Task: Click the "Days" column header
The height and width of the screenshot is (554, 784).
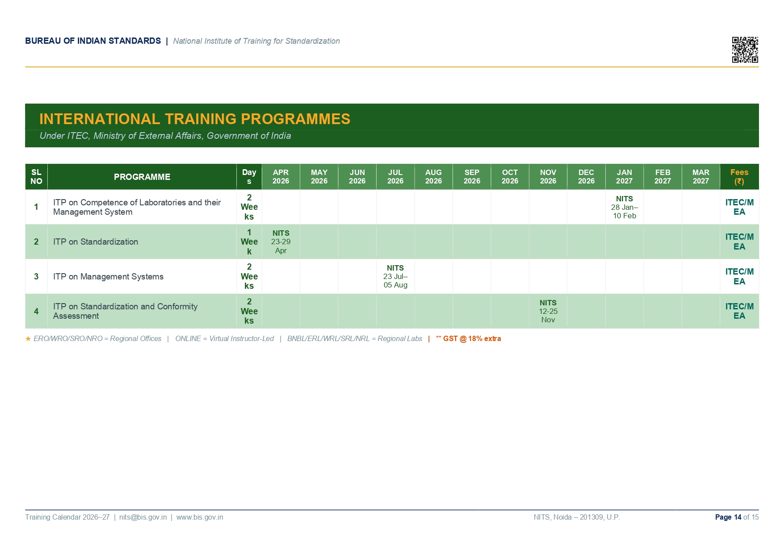Action: click(249, 177)
